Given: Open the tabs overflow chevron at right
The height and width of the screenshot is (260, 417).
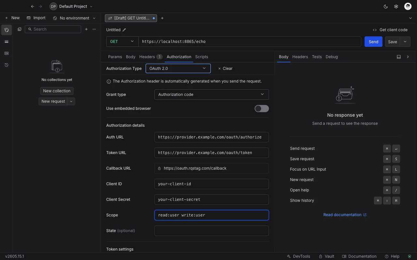Looking at the screenshot, I should pos(410,18).
